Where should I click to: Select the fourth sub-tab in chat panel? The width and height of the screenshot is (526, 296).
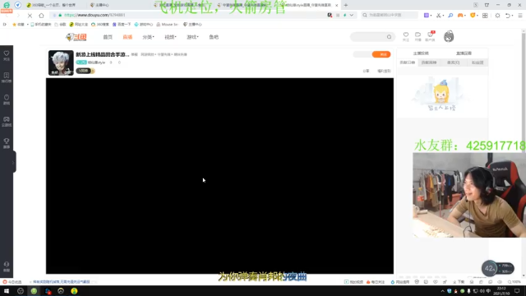tap(478, 62)
